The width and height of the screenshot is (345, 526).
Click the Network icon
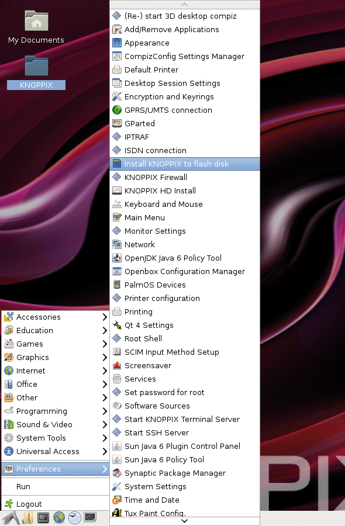(x=117, y=244)
